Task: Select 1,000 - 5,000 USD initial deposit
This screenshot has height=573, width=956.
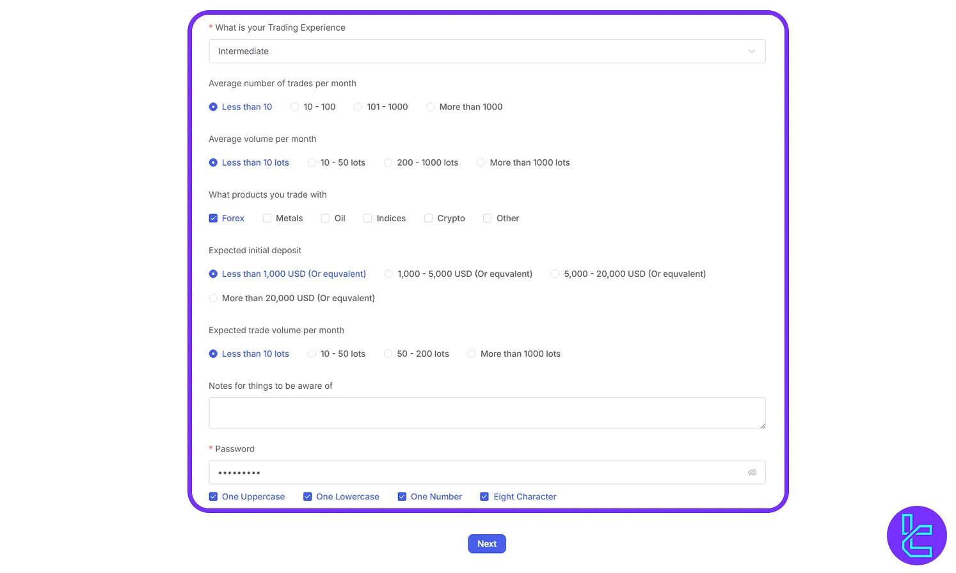Action: (389, 274)
